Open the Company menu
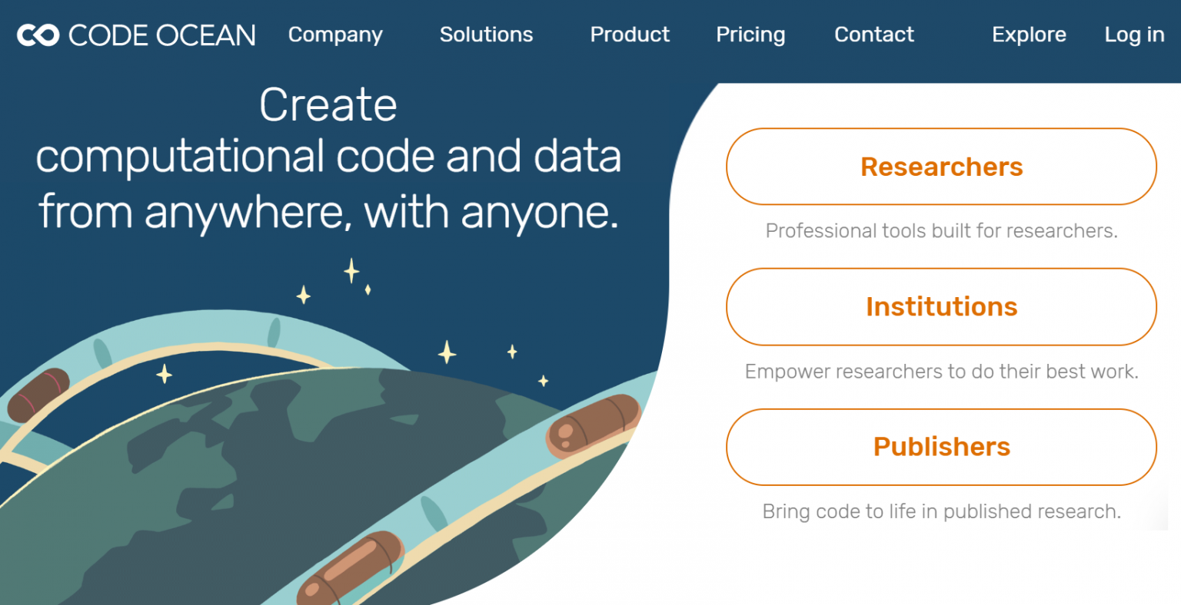The height and width of the screenshot is (605, 1181). (335, 35)
